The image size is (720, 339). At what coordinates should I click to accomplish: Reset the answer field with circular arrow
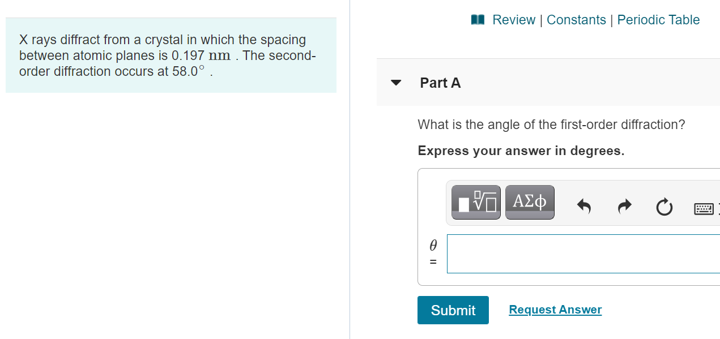(x=664, y=208)
